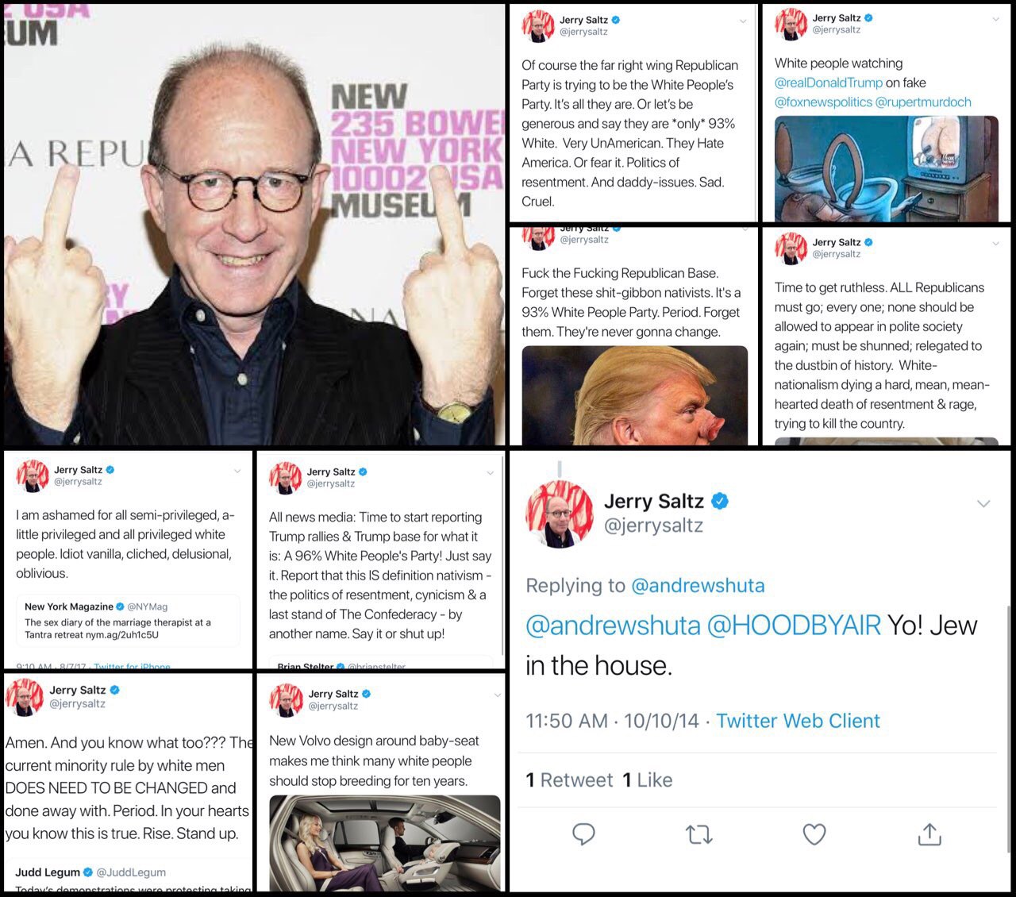Click the Twitter Web Client link
Viewport: 1016px width, 897px height.
pyautogui.click(x=798, y=721)
